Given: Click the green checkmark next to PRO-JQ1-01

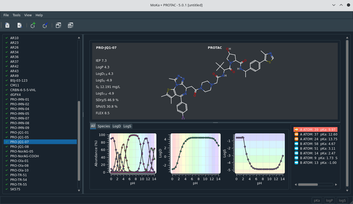Looking at the screenshot, I should (7, 132).
